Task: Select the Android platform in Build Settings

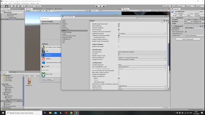Action: pyautogui.click(x=51, y=55)
